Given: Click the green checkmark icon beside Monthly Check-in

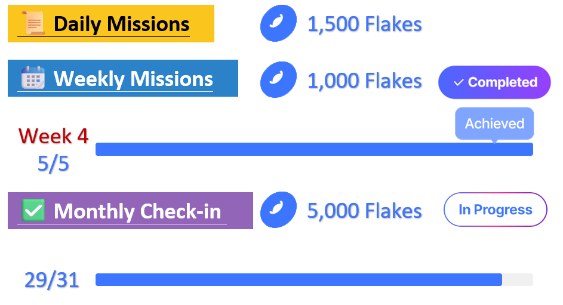Looking at the screenshot, I should [x=33, y=210].
